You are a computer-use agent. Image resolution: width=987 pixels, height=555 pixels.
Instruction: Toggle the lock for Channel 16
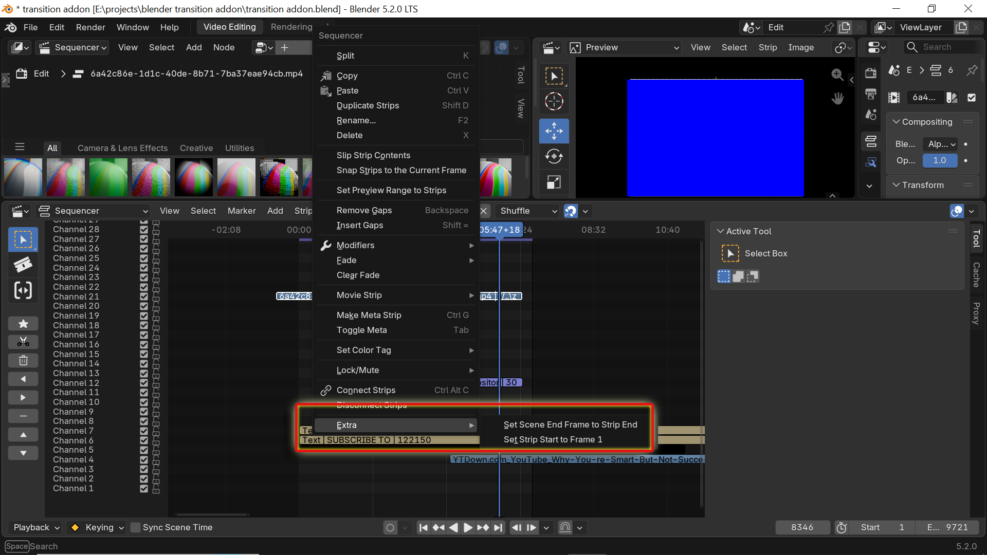(x=156, y=345)
